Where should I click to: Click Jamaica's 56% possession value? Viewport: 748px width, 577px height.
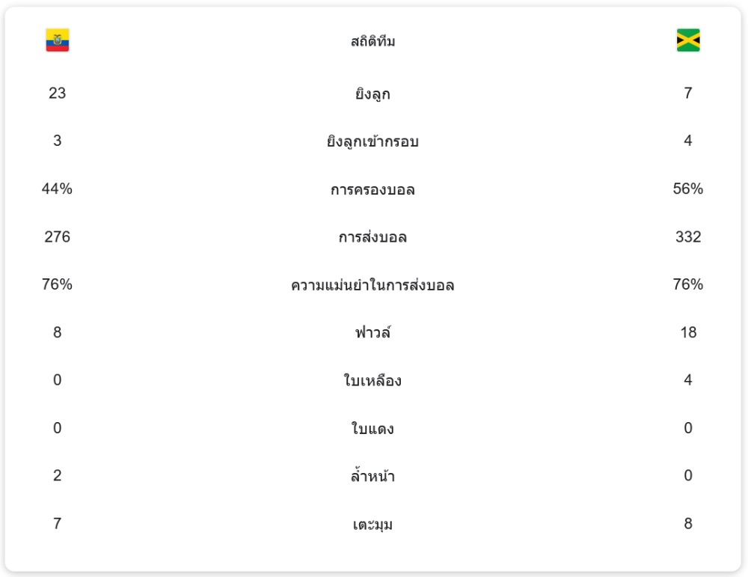click(688, 189)
